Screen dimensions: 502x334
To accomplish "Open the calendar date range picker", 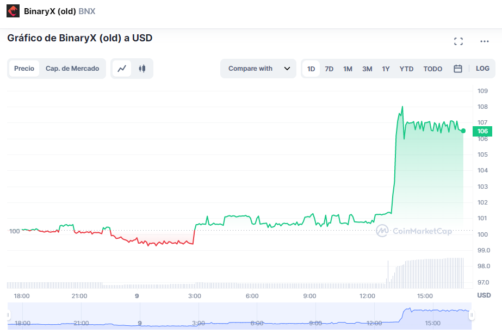I will pos(458,69).
